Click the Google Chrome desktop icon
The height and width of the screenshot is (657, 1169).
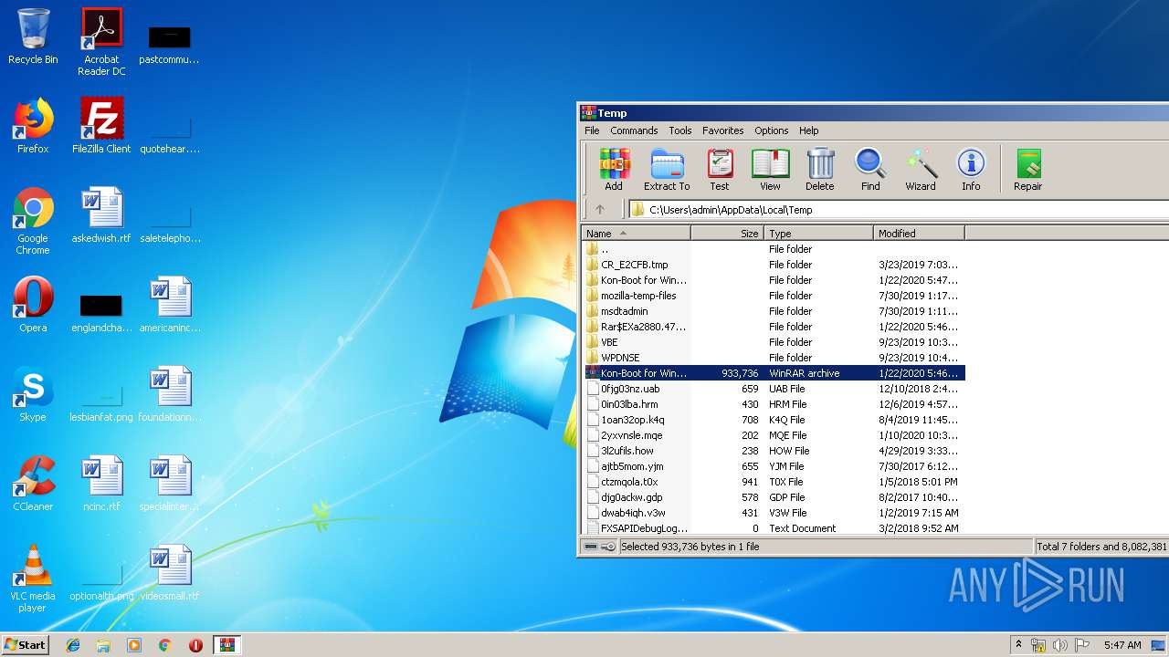33,221
